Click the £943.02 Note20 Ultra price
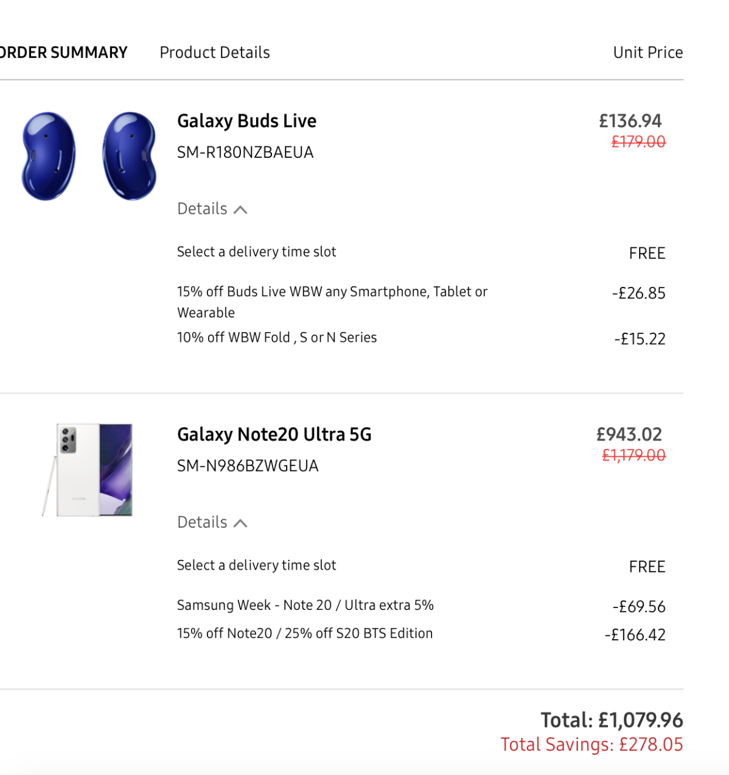 click(629, 434)
